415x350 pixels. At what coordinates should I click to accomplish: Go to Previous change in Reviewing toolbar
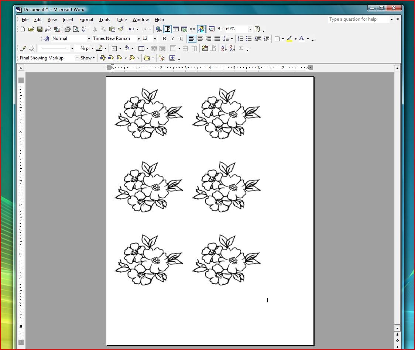pos(102,58)
